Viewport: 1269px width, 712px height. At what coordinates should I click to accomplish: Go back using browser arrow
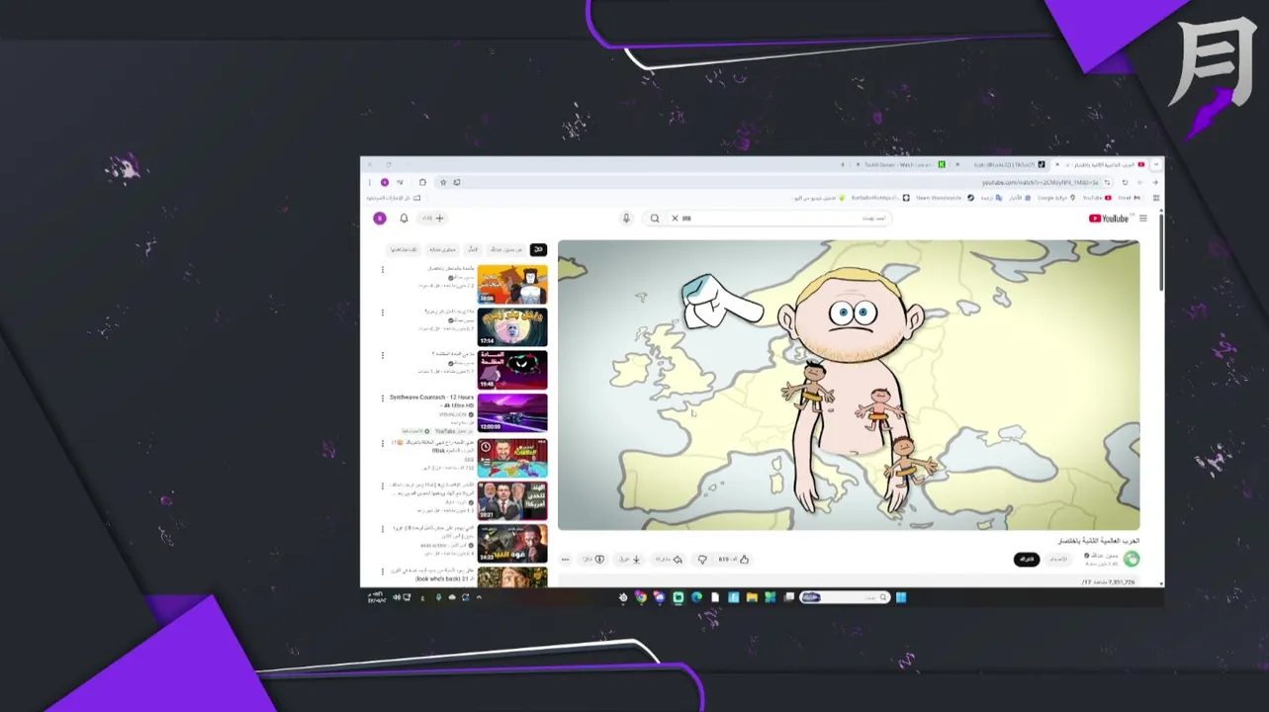coord(1155,182)
